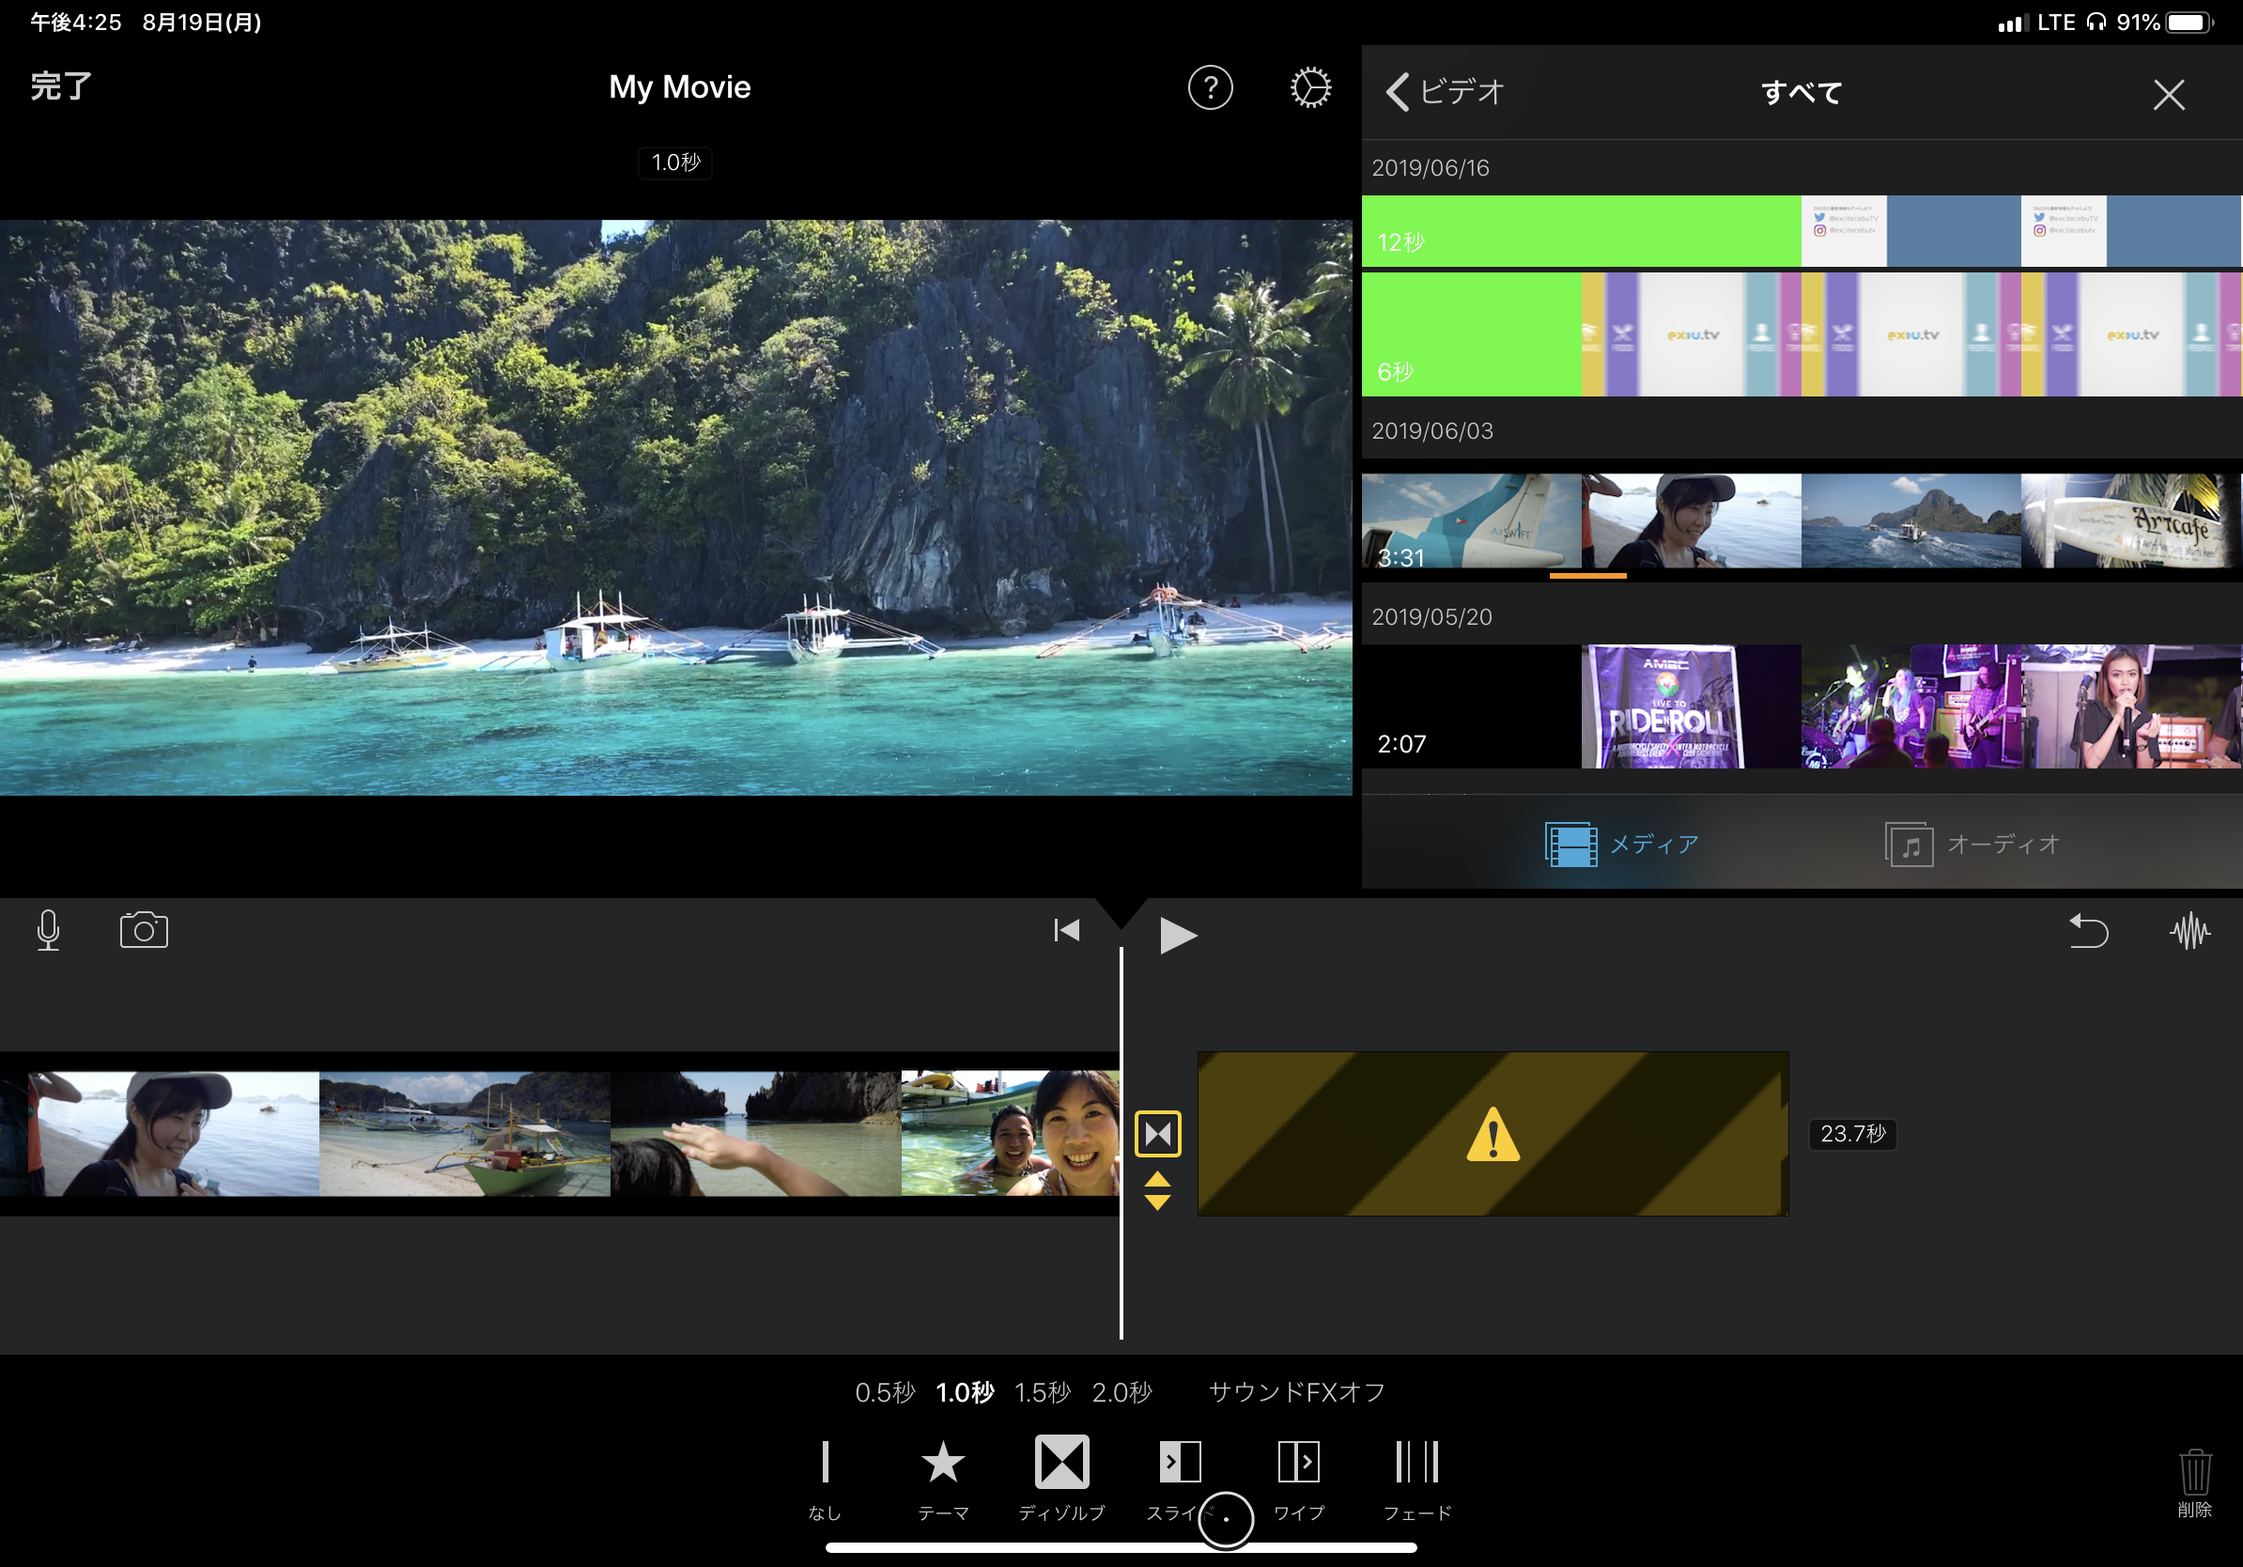Click the undo arrow icon
Image resolution: width=2243 pixels, height=1567 pixels.
pos(2089,931)
